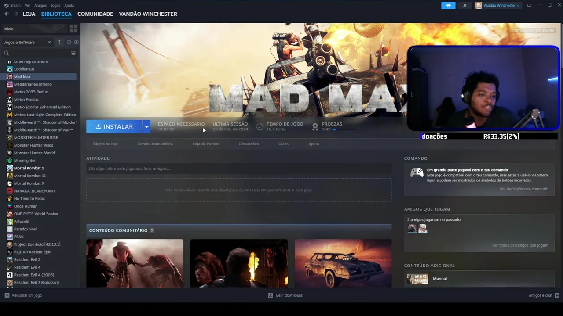Image resolution: width=563 pixels, height=316 pixels.
Task: Open the Discussões link
Action: (249, 144)
